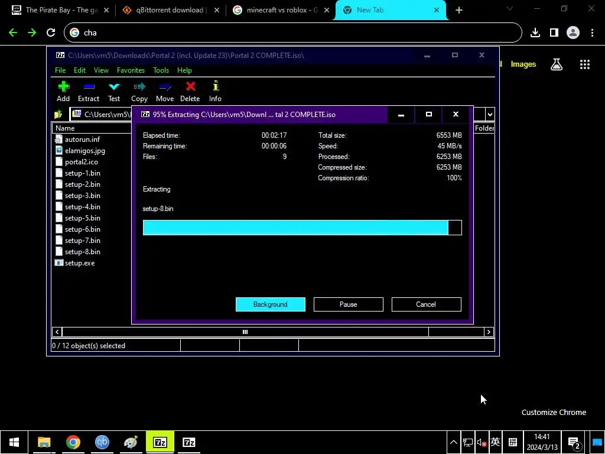Open the Chrome profile avatar
Viewport: 605px width, 454px height.
[573, 33]
